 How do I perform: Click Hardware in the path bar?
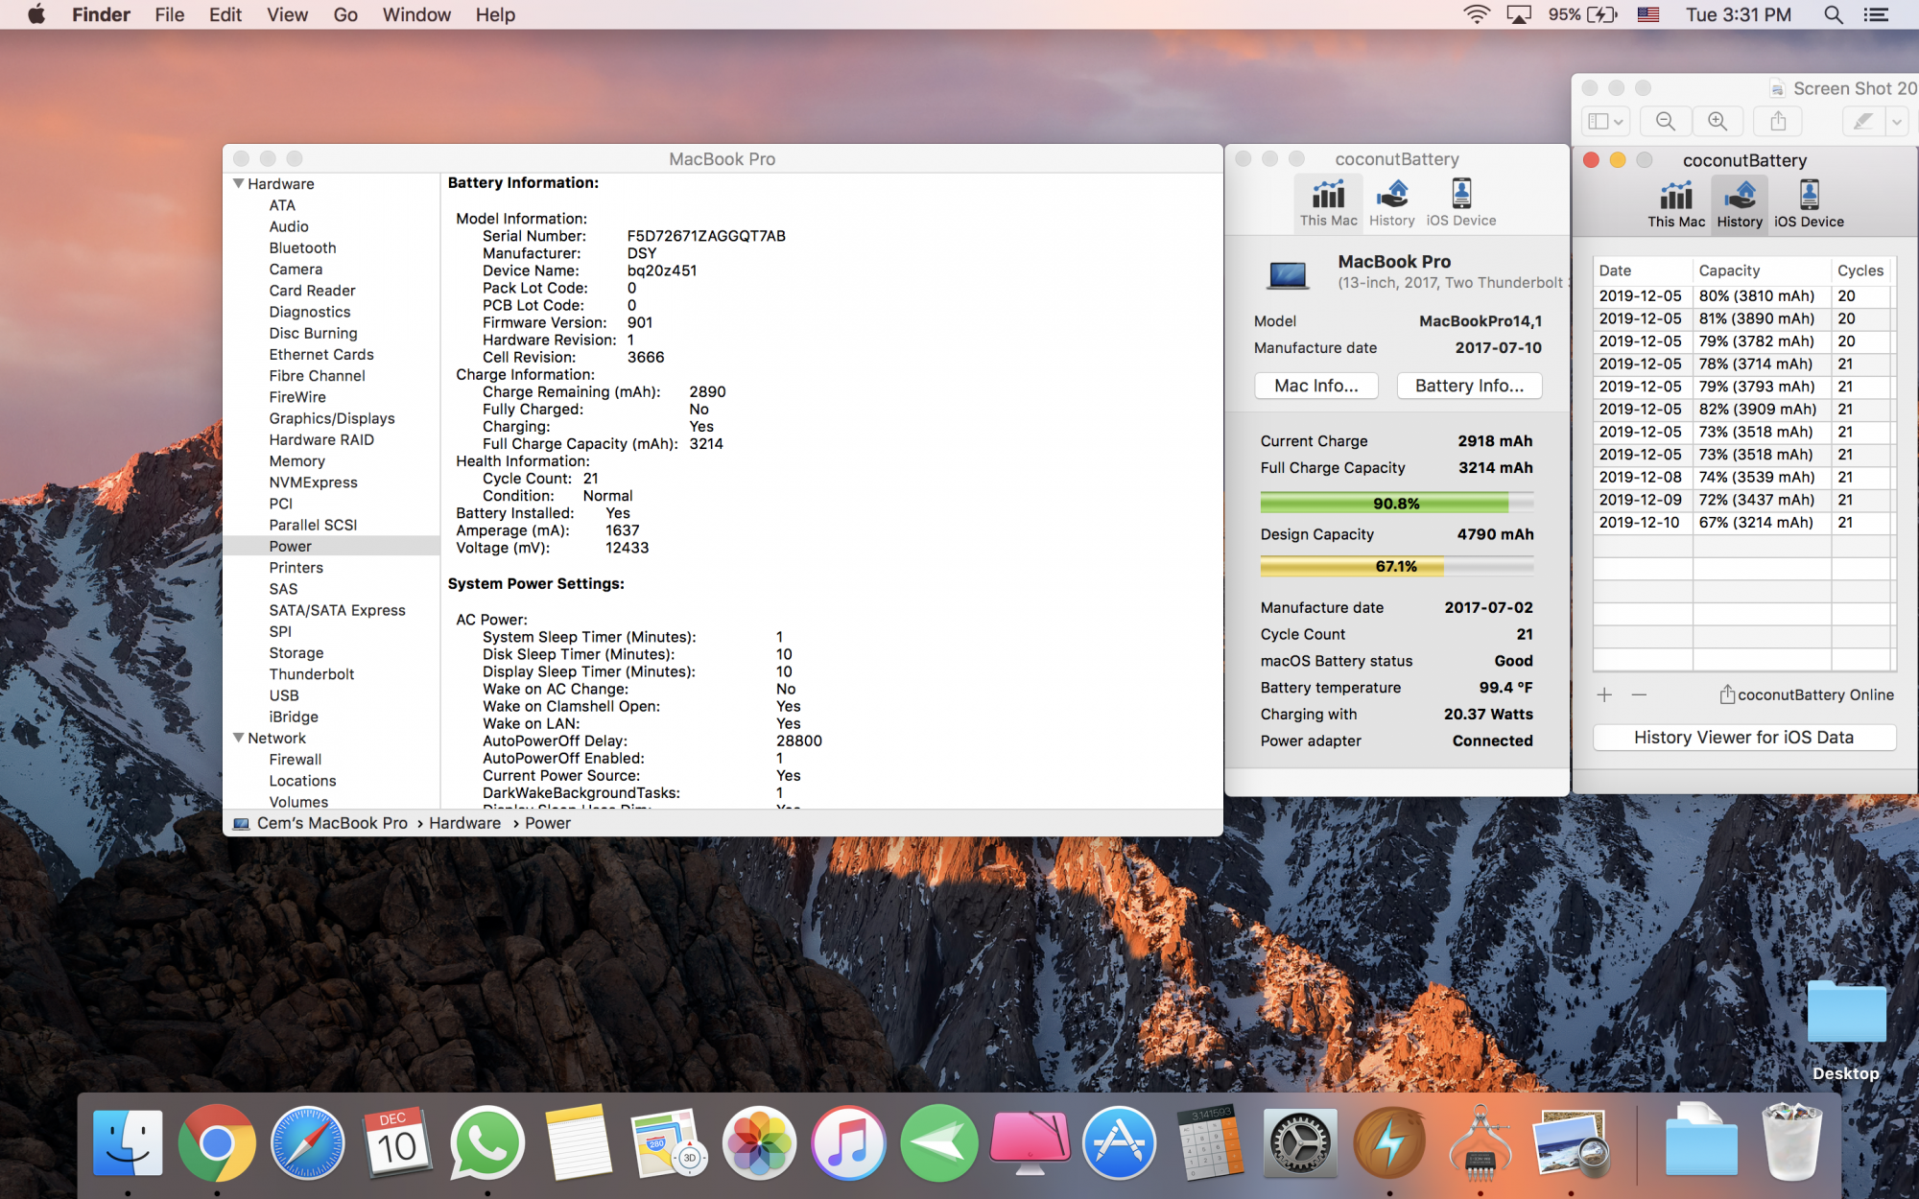click(464, 823)
